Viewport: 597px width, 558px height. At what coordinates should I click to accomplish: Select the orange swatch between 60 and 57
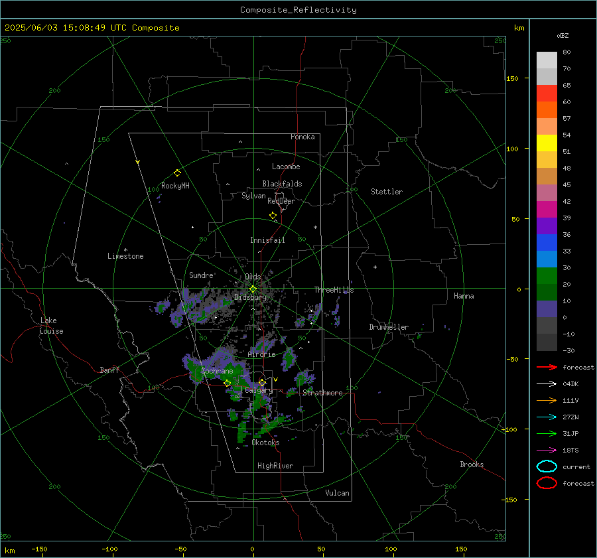(547, 109)
